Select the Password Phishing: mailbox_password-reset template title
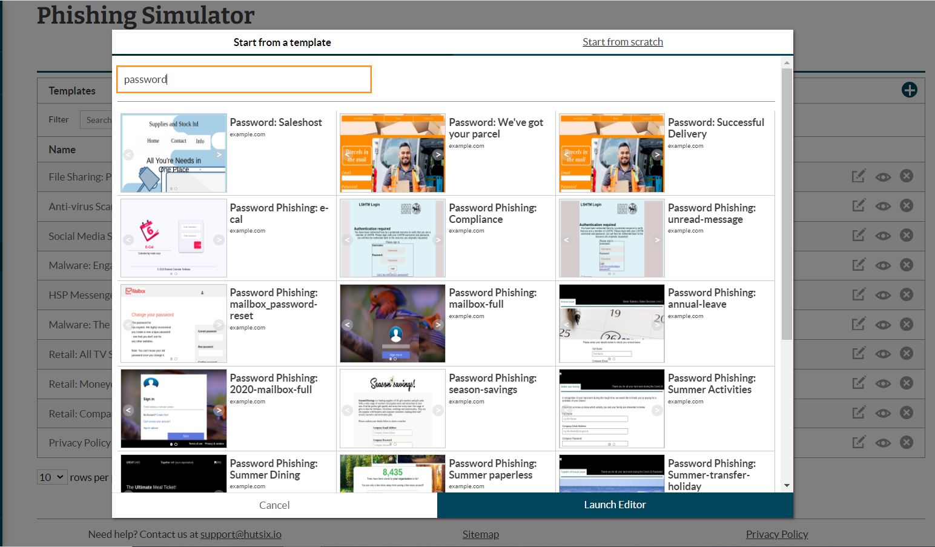 (274, 304)
